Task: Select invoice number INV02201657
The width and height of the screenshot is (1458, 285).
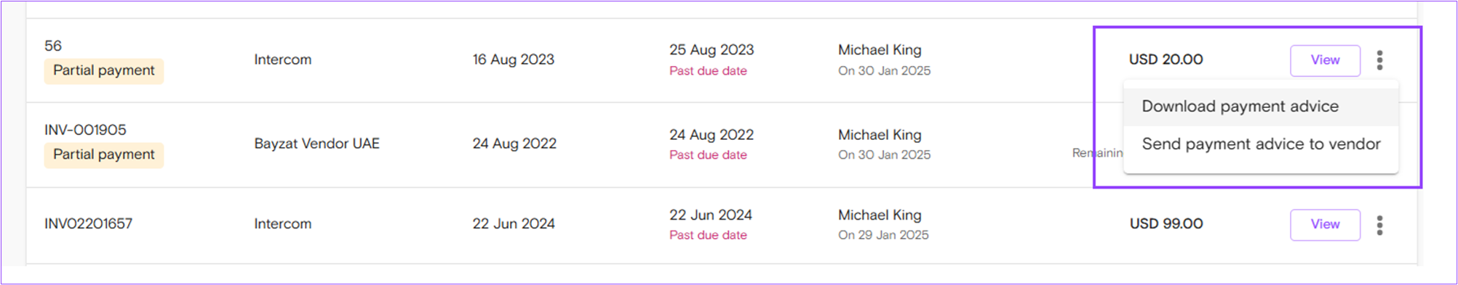Action: 88,224
